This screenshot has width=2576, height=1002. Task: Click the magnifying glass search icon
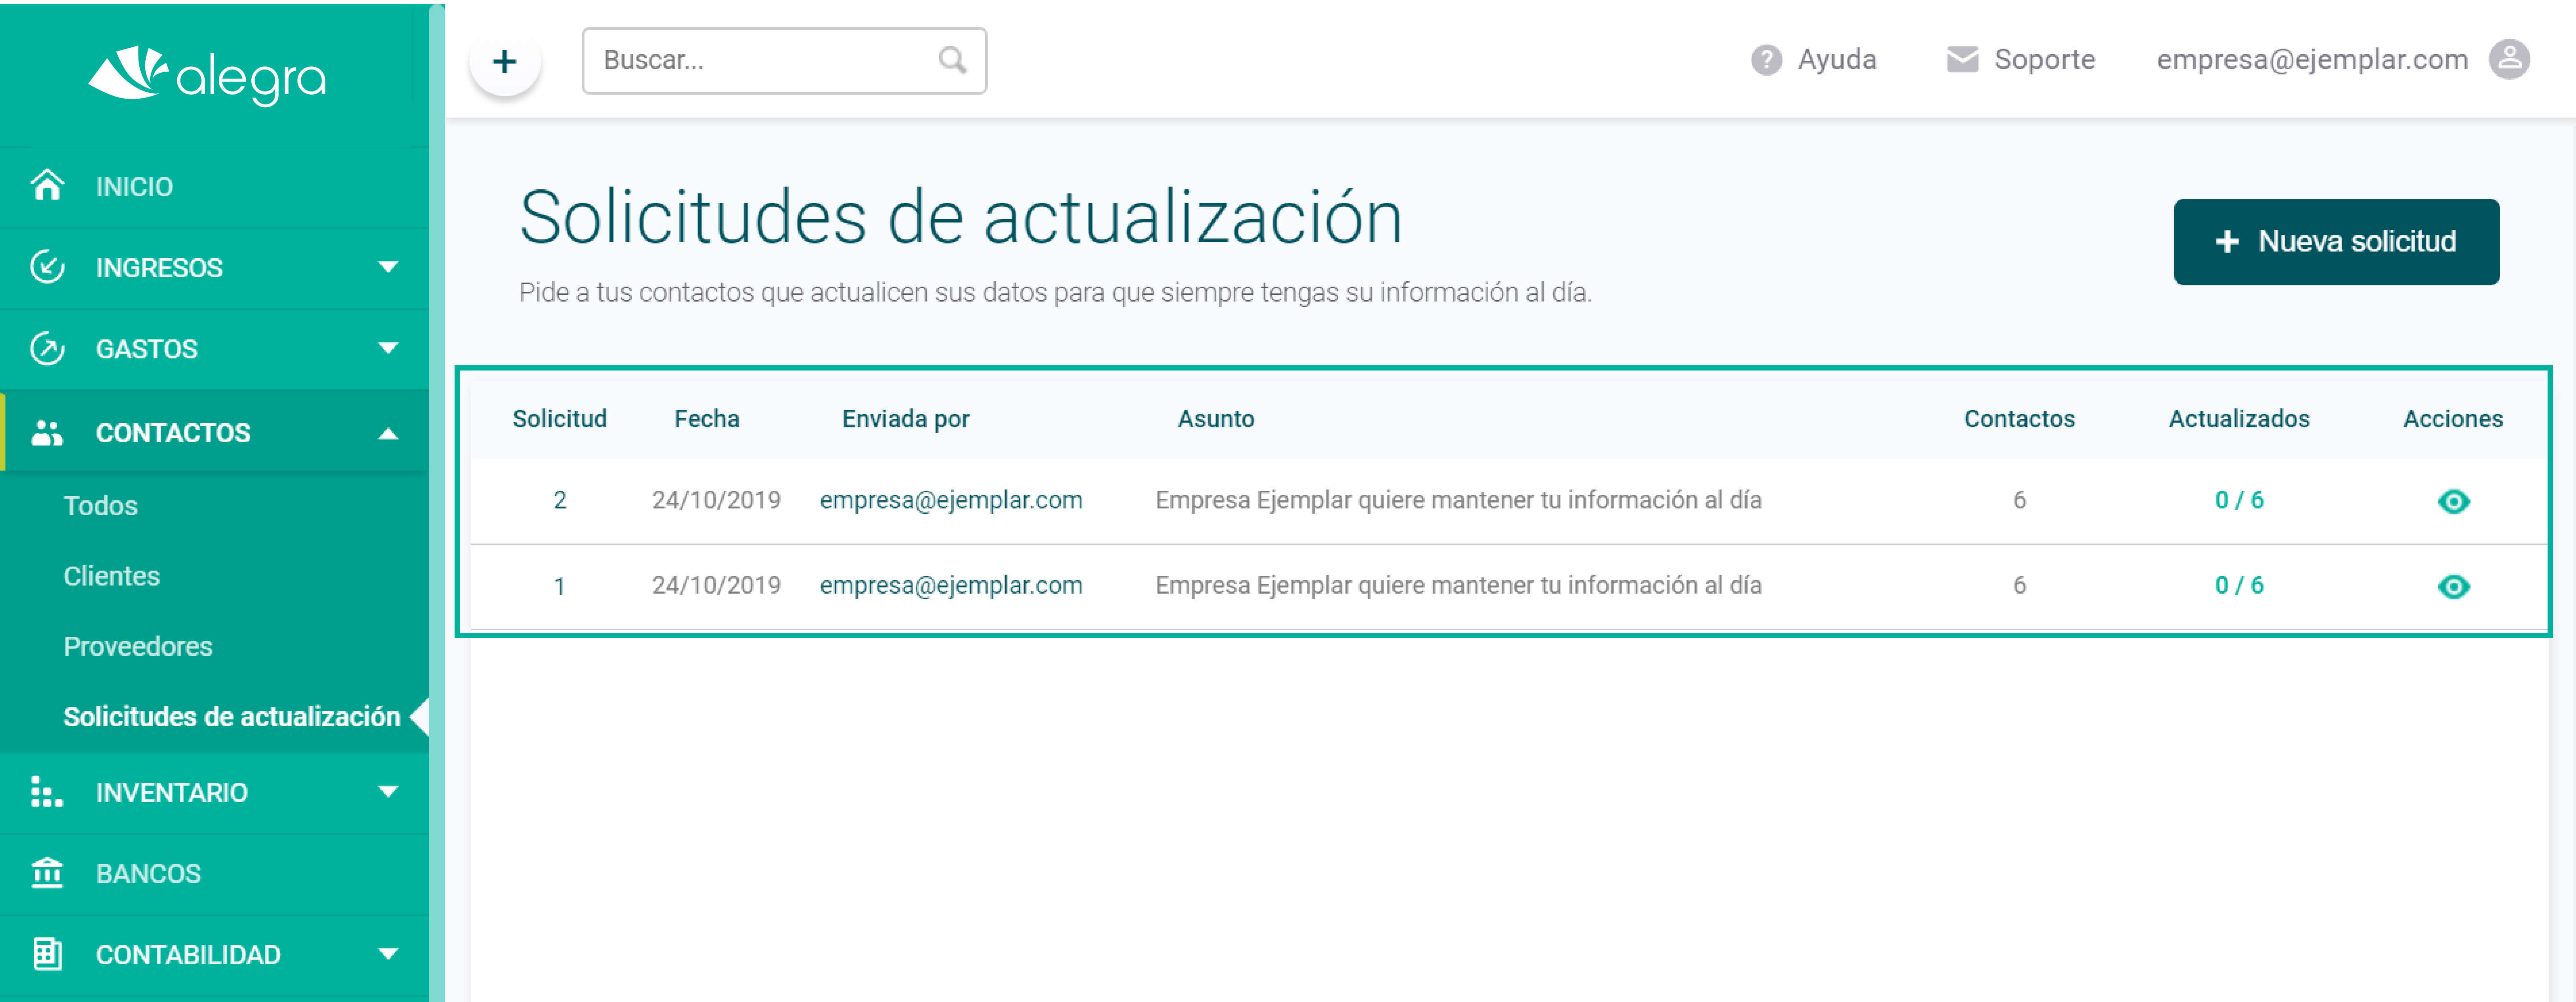(x=952, y=61)
